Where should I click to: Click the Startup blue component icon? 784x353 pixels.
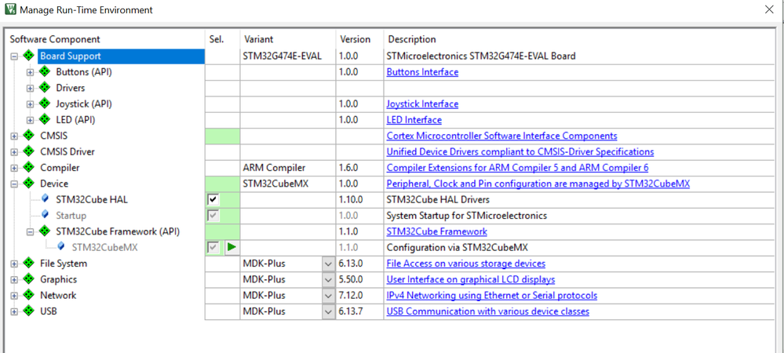[x=45, y=215]
